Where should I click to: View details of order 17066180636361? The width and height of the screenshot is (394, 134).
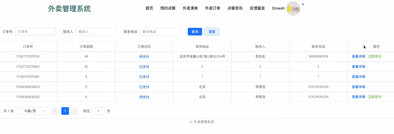point(358,97)
